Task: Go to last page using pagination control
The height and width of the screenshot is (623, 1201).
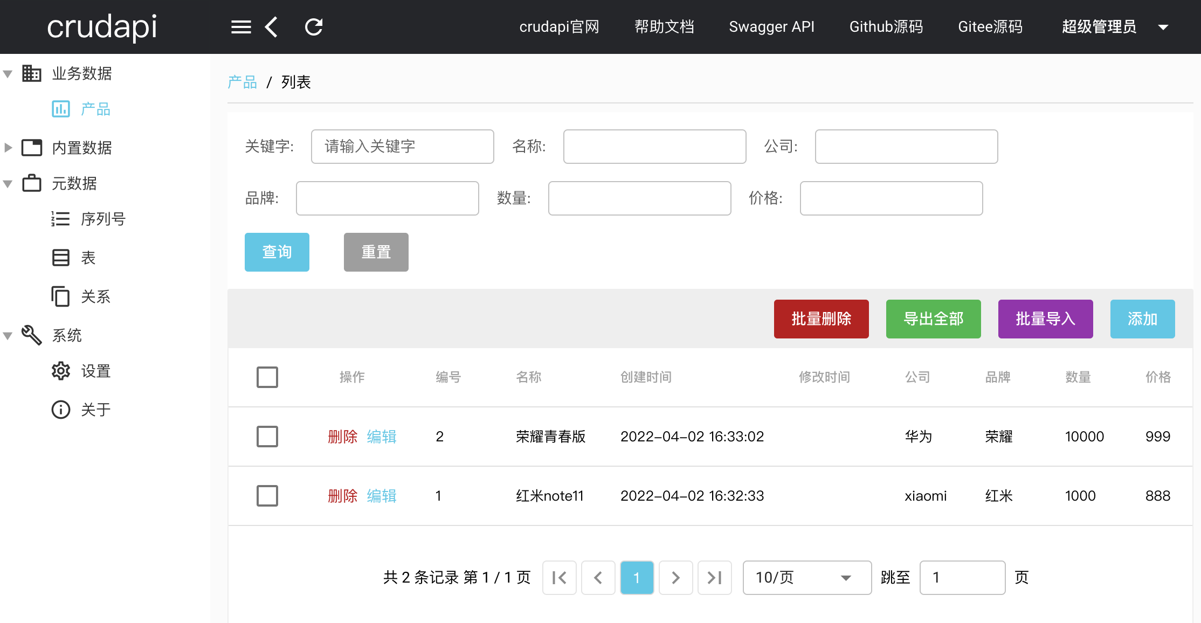Action: click(715, 577)
